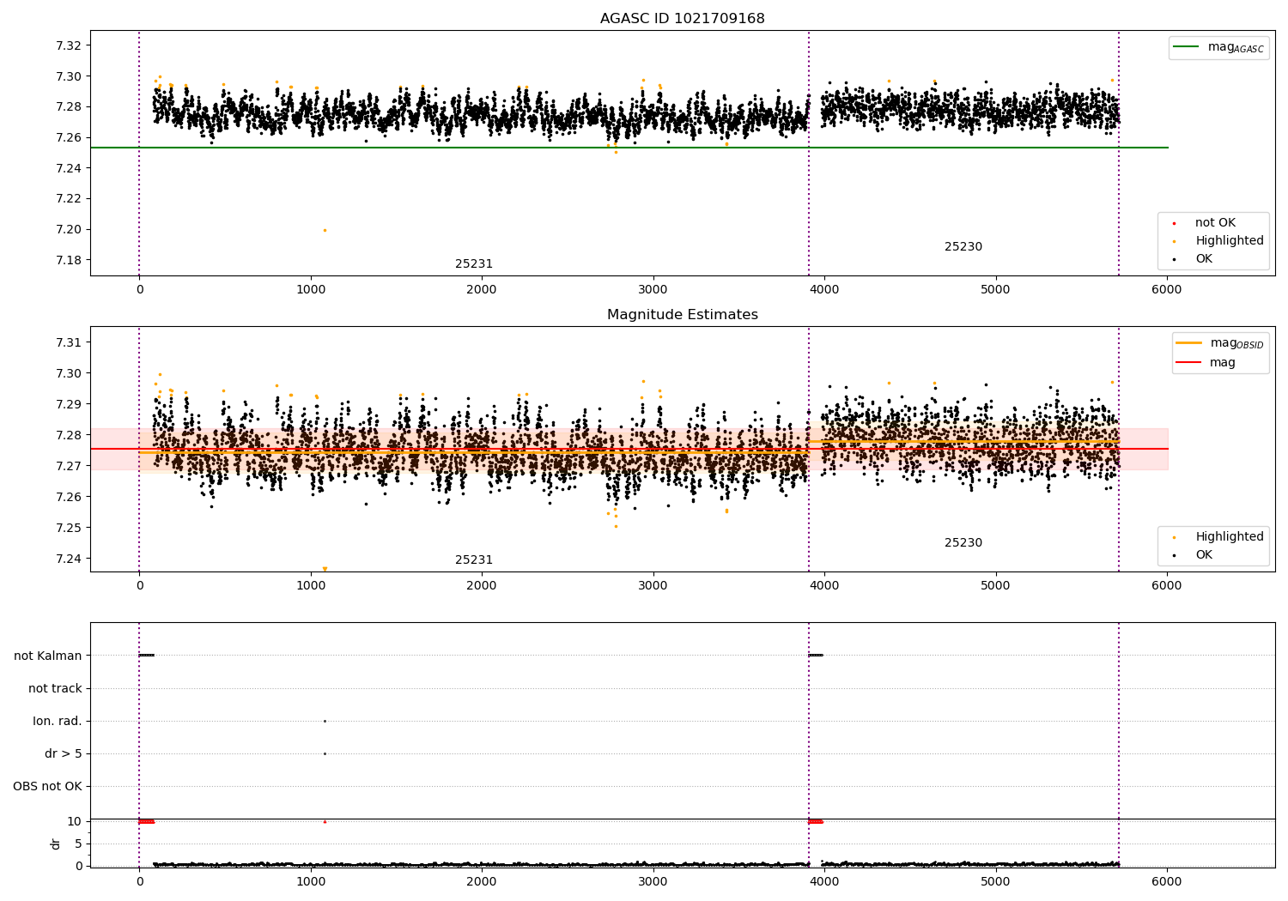Image resolution: width=1288 pixels, height=901 pixels.
Task: Click the orange triangle marker at bottom of middle plot
Action: point(325,569)
